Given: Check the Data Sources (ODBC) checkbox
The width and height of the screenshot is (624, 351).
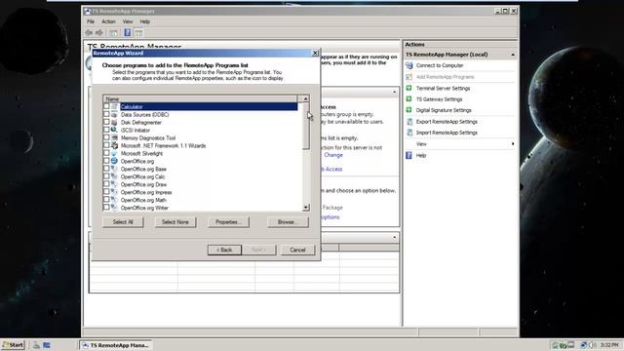Looking at the screenshot, I should click(x=106, y=114).
